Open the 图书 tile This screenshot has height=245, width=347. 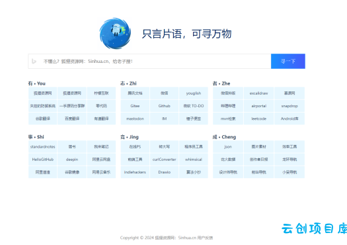72,146
